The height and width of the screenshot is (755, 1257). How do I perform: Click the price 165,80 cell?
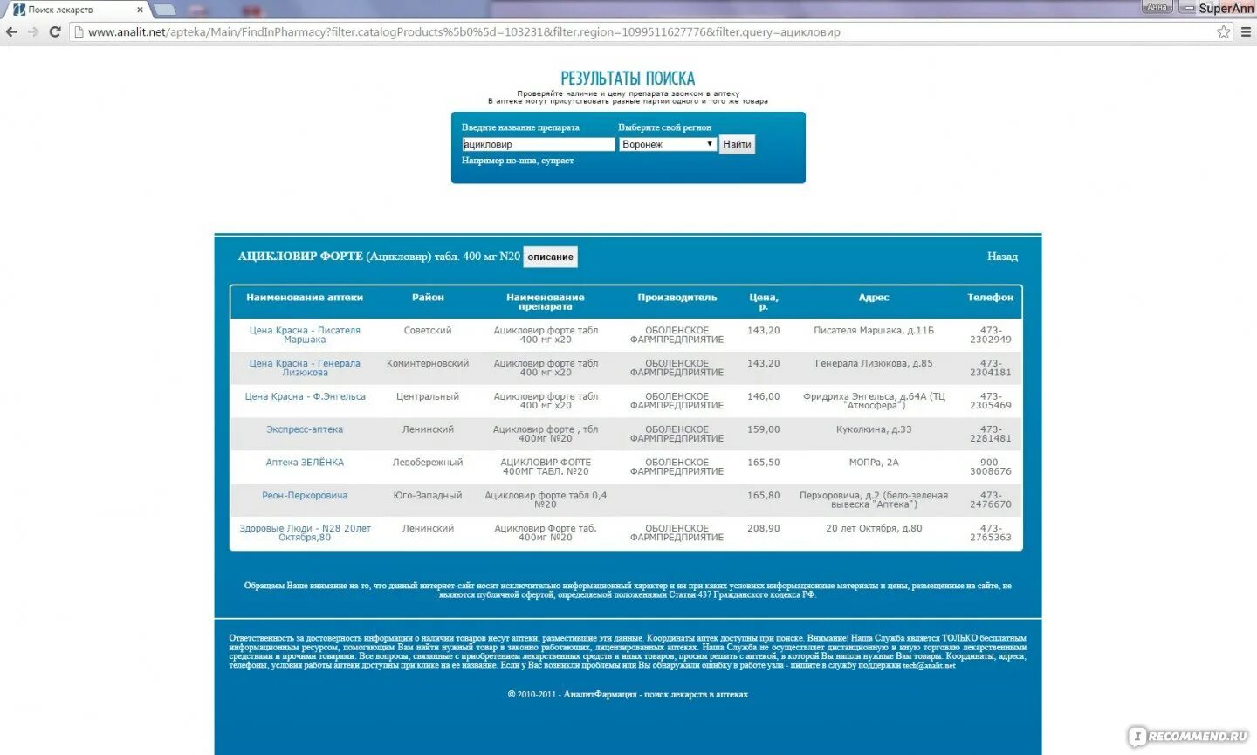click(x=764, y=496)
